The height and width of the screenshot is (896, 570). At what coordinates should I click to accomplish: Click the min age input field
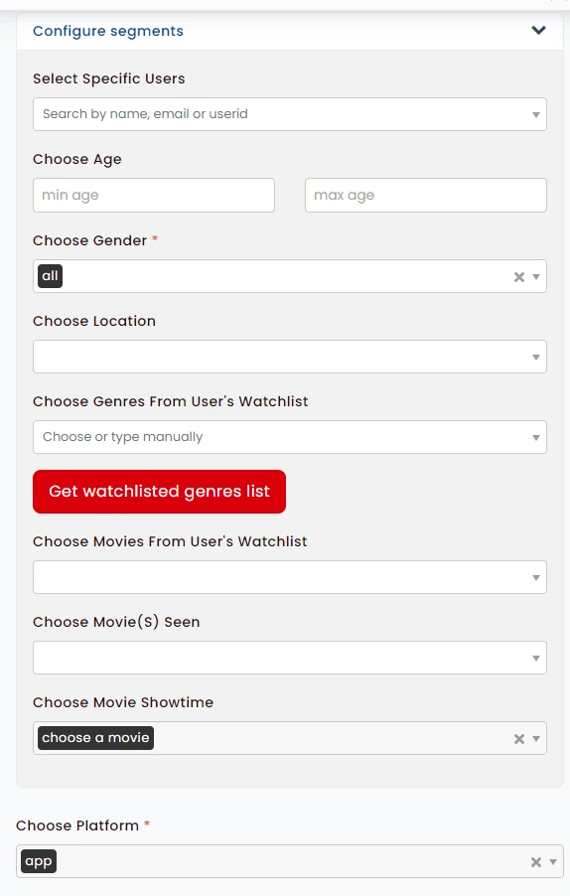point(154,196)
